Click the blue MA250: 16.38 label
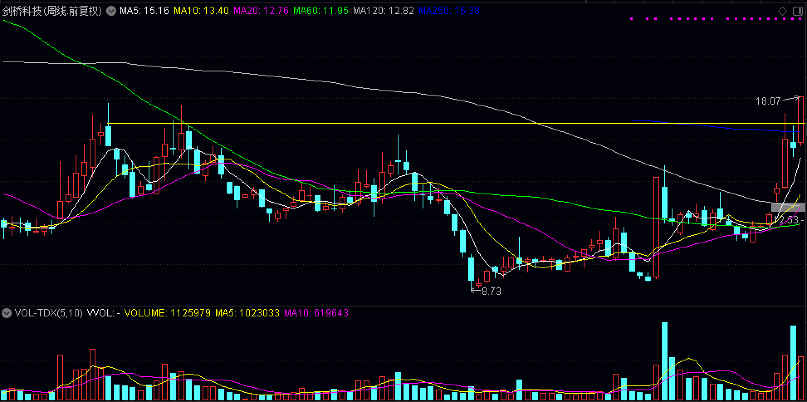This screenshot has height=402, width=807. click(449, 11)
